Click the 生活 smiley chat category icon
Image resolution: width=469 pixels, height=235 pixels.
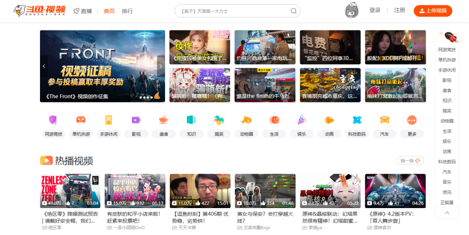(274, 120)
